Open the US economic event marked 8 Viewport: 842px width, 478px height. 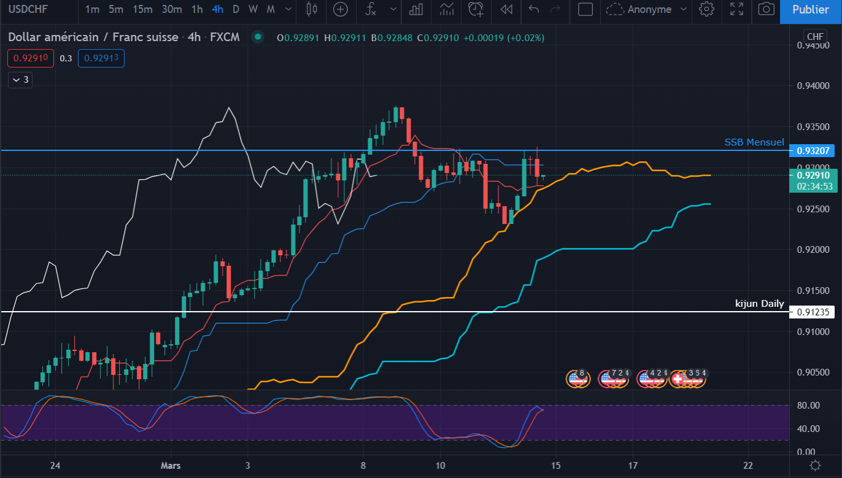coord(577,379)
